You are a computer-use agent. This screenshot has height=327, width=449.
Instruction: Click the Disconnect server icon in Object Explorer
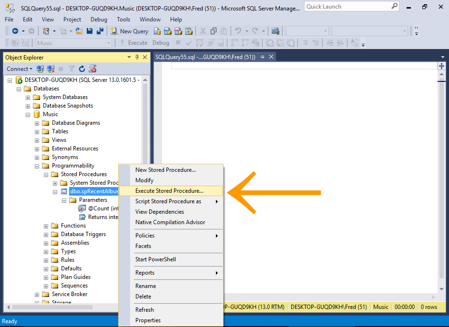coord(51,69)
